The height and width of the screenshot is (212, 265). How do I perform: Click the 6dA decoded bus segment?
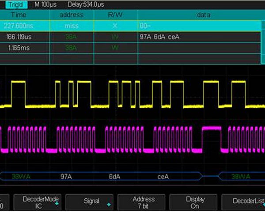[x=115, y=175]
